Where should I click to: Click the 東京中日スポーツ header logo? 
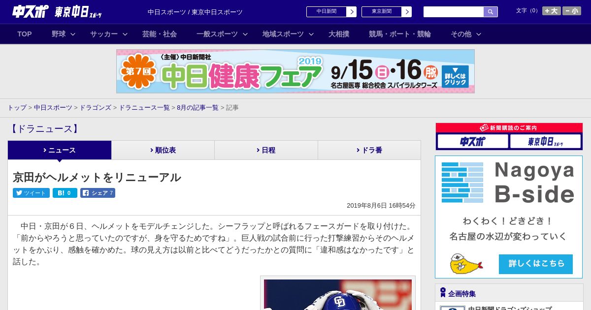78,12
